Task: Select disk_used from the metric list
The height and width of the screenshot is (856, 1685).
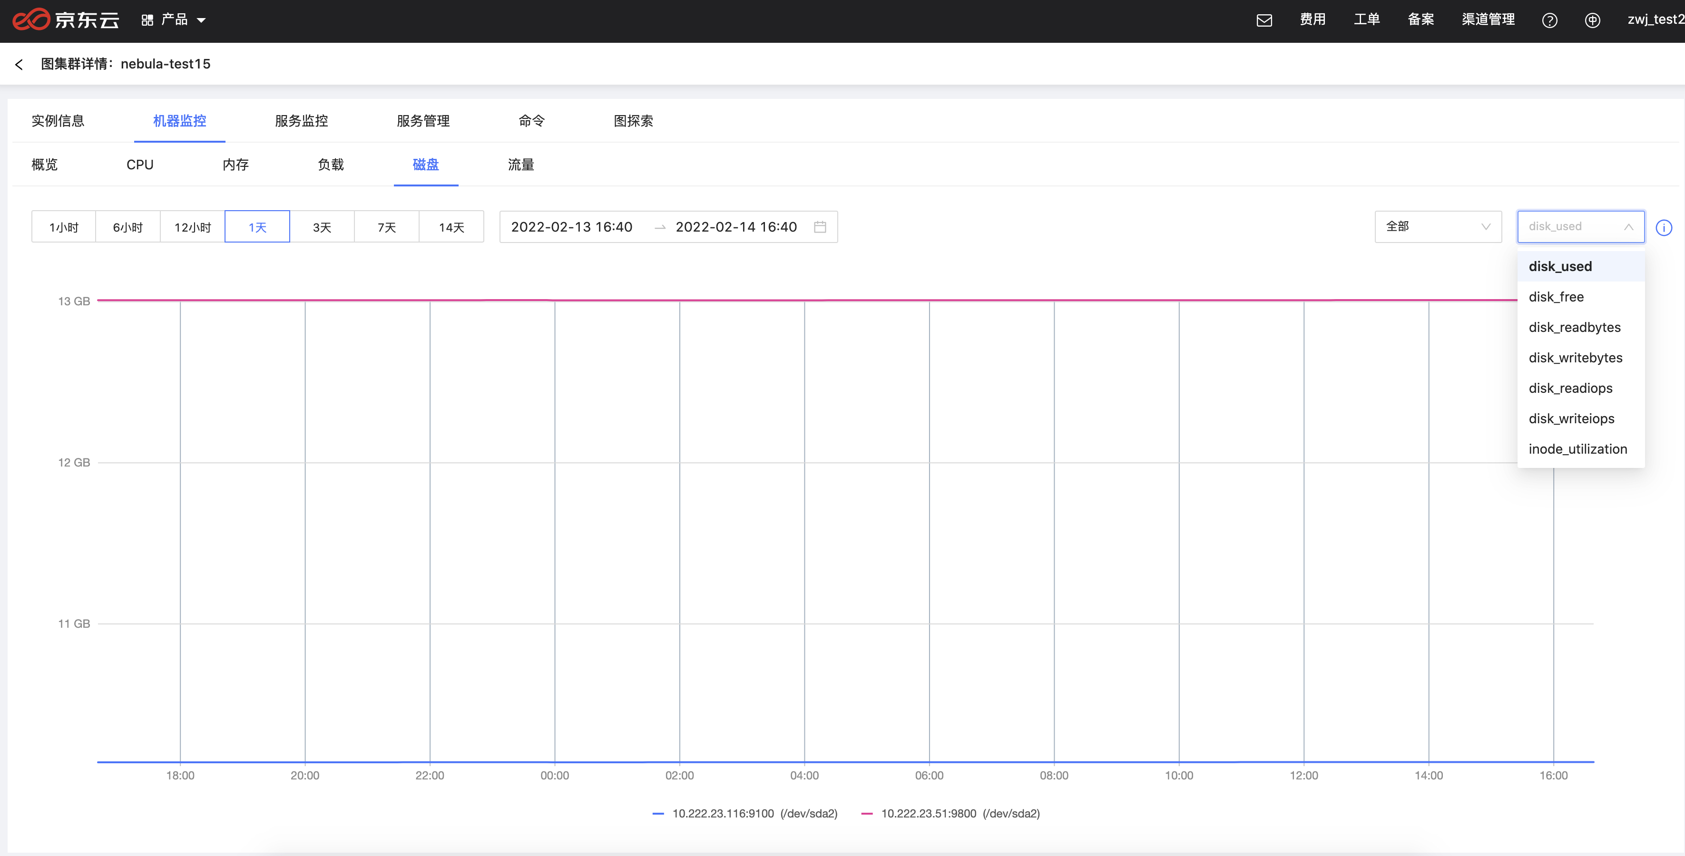Action: (x=1580, y=267)
